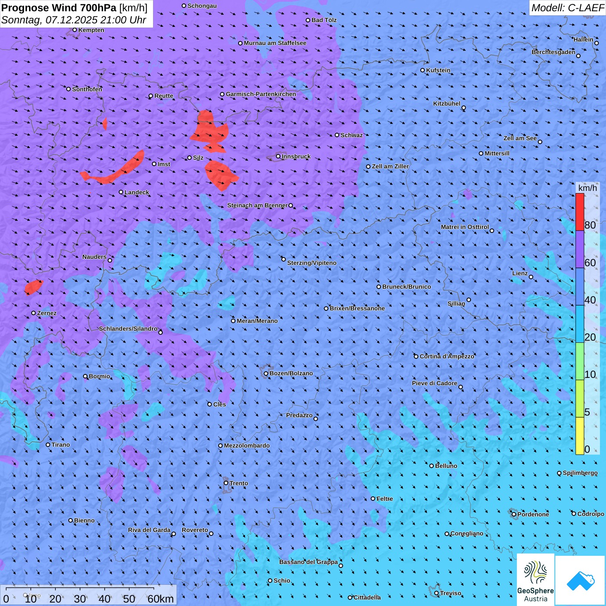The height and width of the screenshot is (606, 606).
Task: Click the Cittadella label
Action: point(367,597)
